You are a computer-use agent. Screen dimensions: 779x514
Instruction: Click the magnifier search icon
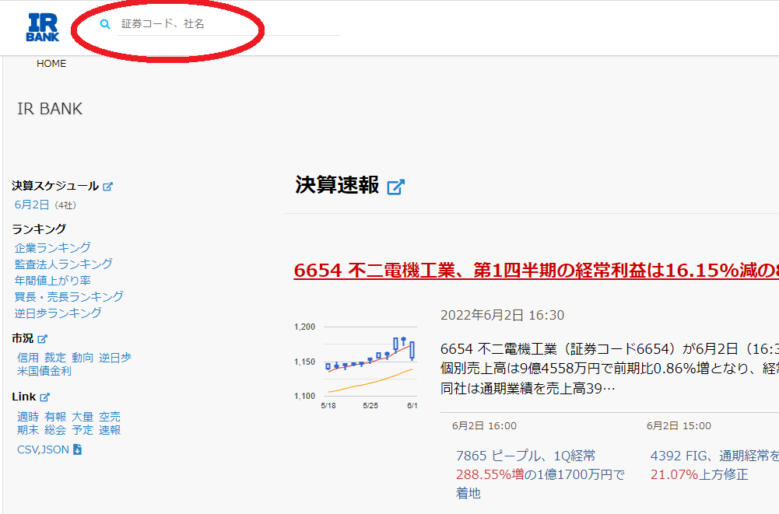(105, 24)
